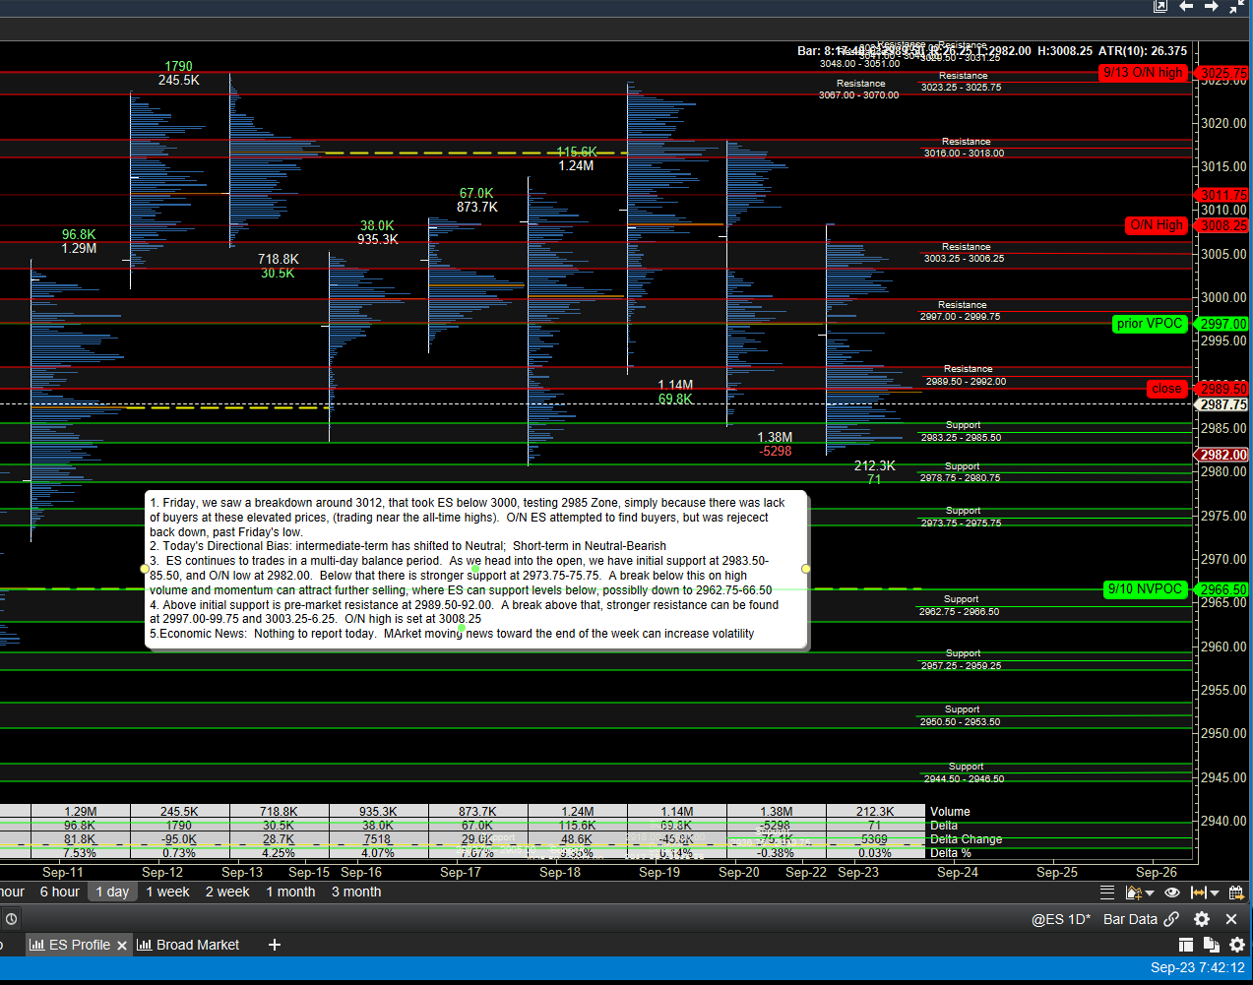
Task: Select the 1 week timeframe
Action: pyautogui.click(x=167, y=892)
